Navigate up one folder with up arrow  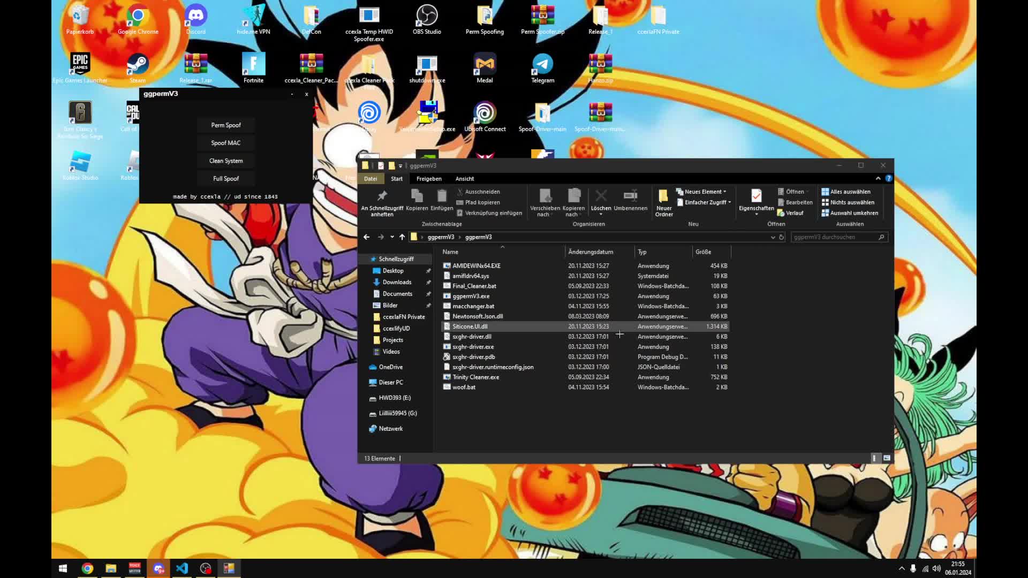(x=402, y=237)
